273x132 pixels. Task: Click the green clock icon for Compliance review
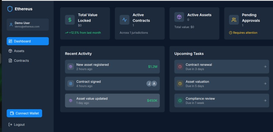[180, 101]
